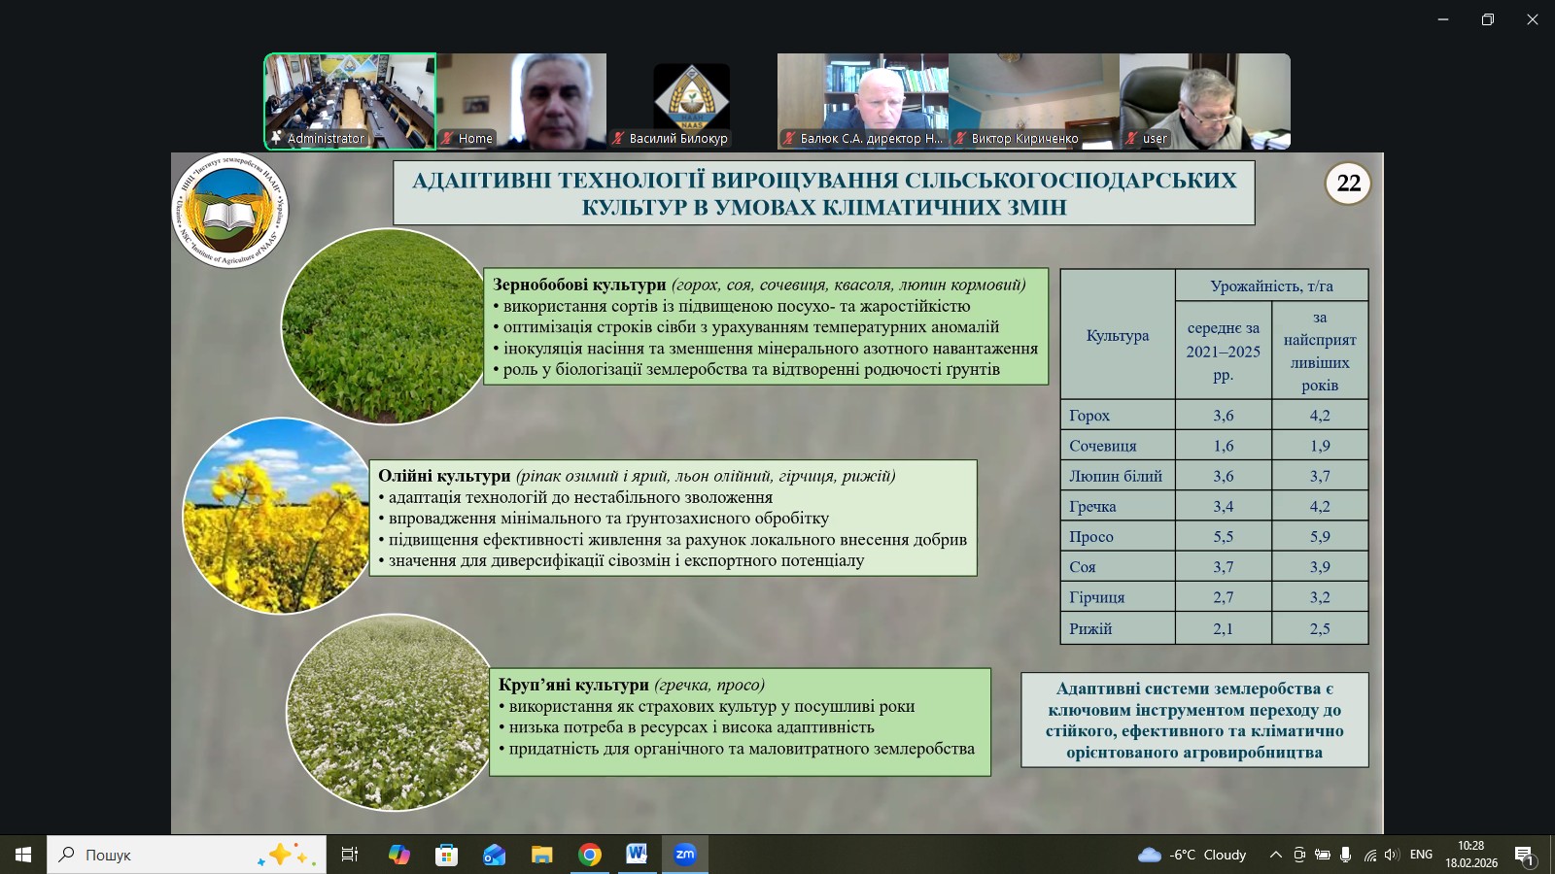The image size is (1555, 874).
Task: Select the Administrator video thumbnail
Action: point(350,101)
